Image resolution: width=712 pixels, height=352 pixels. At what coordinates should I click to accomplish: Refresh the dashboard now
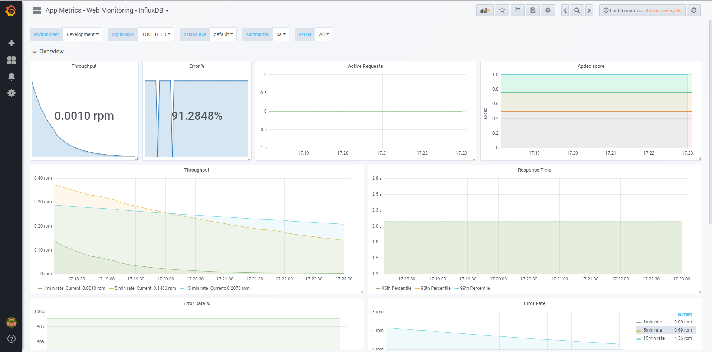click(x=694, y=10)
